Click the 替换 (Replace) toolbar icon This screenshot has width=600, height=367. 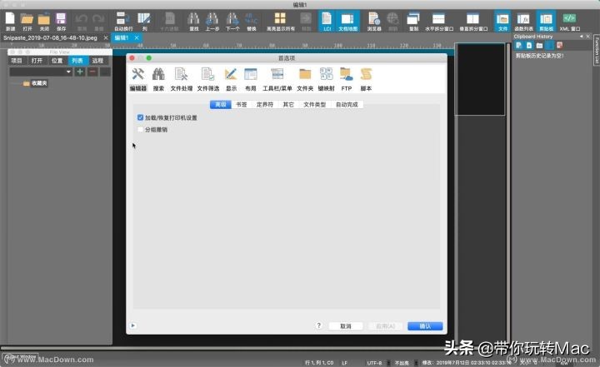pos(252,21)
